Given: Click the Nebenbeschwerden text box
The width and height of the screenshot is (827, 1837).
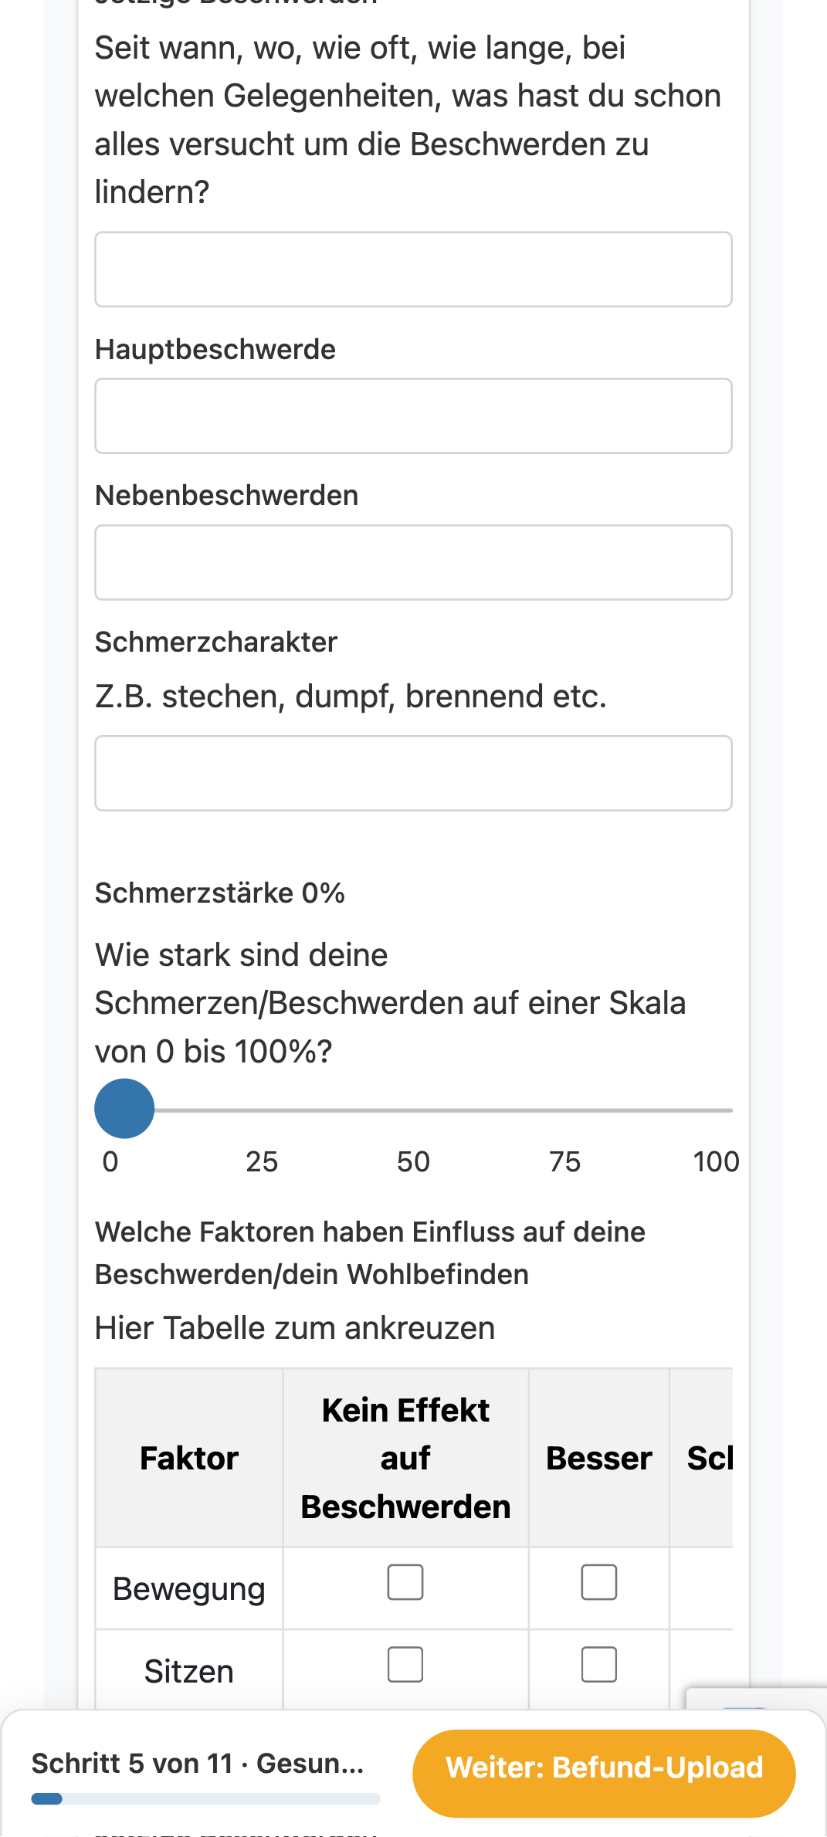Looking at the screenshot, I should tap(413, 562).
